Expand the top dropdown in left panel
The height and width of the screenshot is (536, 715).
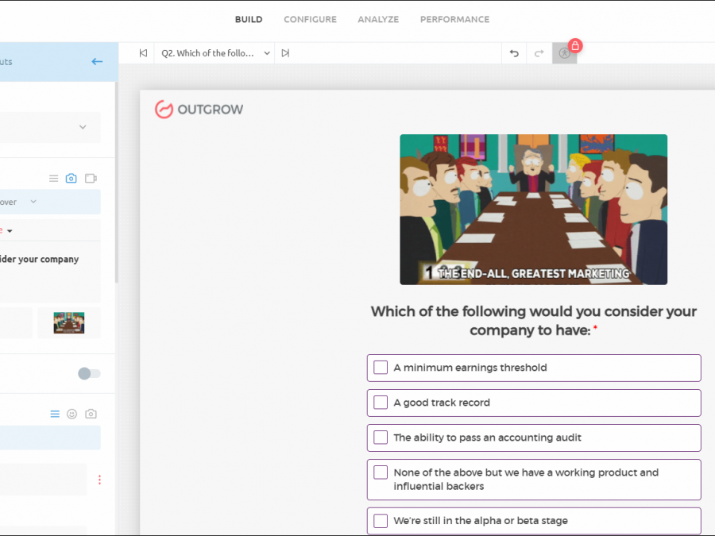[x=83, y=127]
